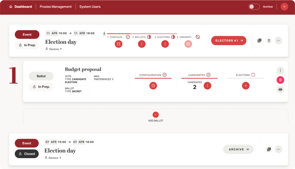Click the ELECTORS #1 button

(229, 41)
